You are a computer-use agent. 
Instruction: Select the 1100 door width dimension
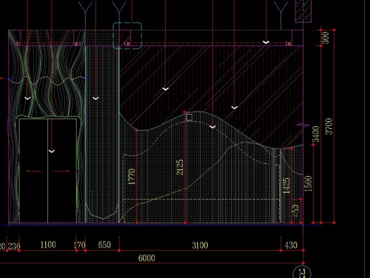tap(48, 245)
